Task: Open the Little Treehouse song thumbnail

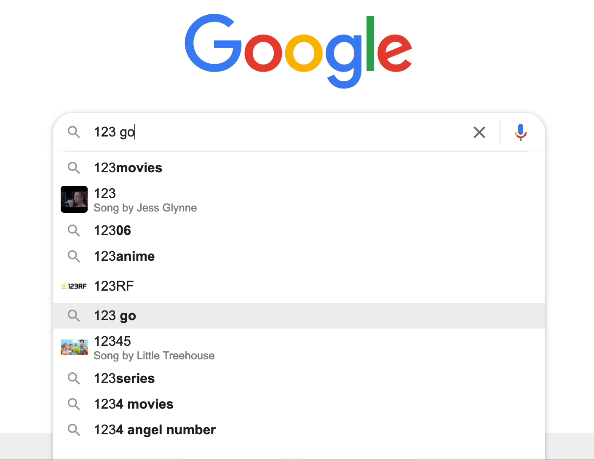Action: pos(74,347)
